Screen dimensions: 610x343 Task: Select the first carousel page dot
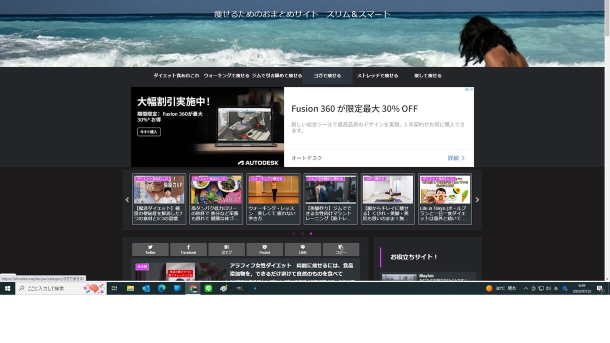coord(294,233)
